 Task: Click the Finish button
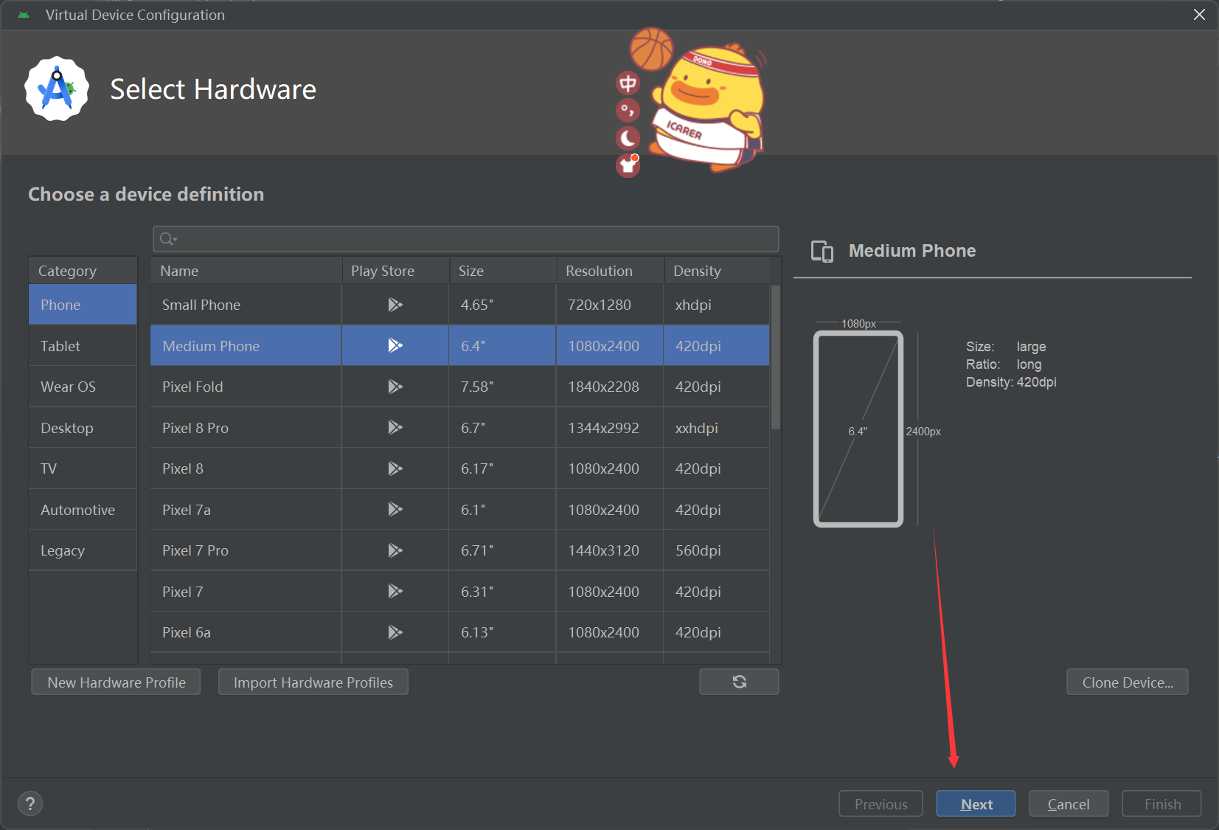coord(1161,804)
